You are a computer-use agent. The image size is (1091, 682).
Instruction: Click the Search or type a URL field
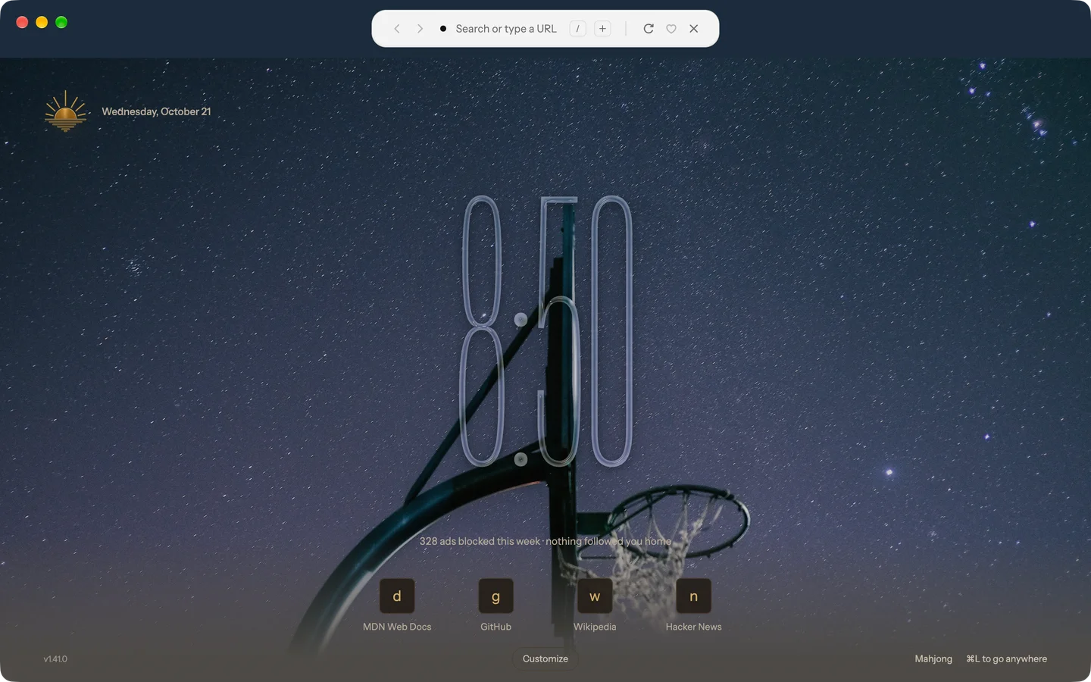(x=506, y=29)
